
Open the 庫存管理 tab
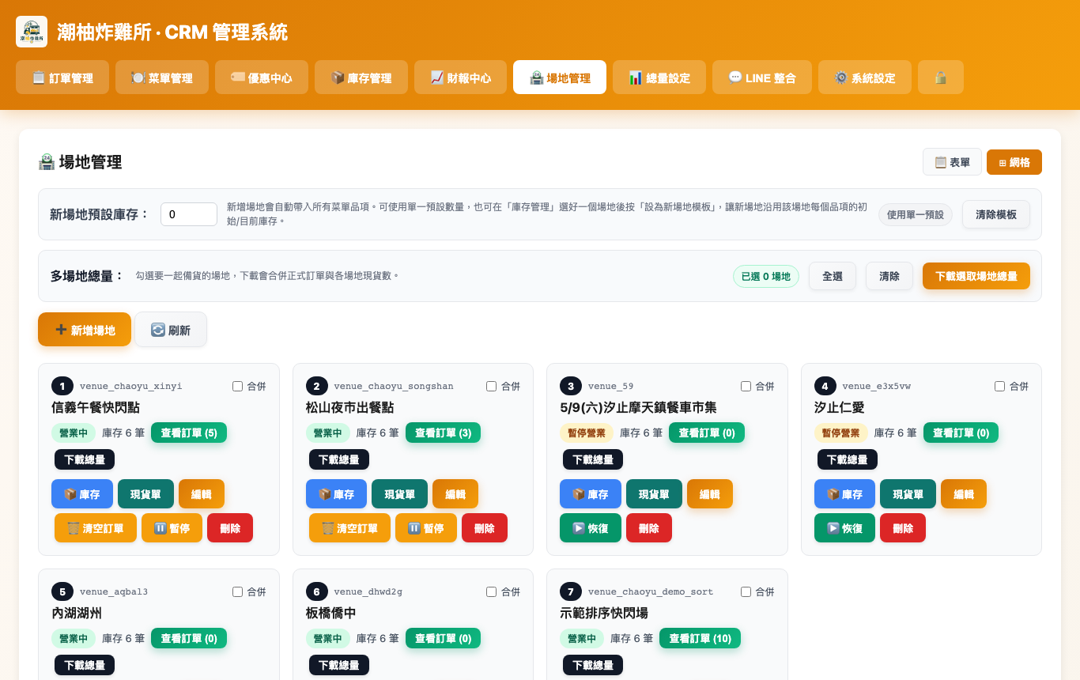tap(361, 77)
